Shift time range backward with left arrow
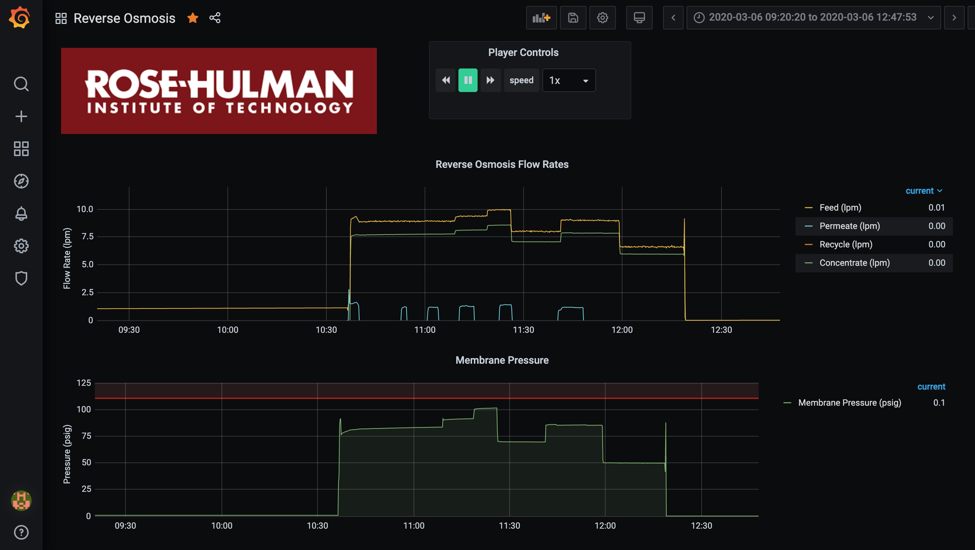 click(673, 18)
